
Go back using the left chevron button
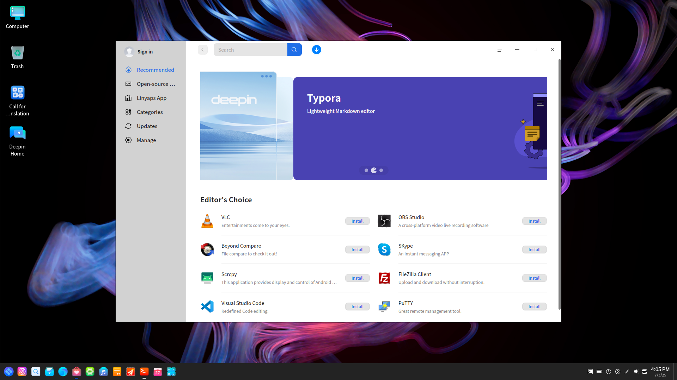(203, 50)
